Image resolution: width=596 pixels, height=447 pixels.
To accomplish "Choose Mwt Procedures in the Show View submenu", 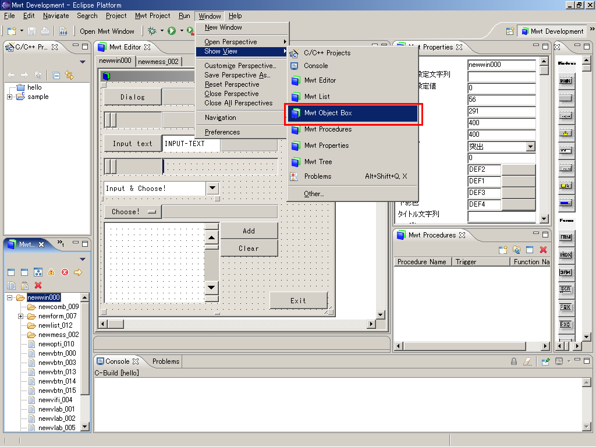I will [353, 130].
